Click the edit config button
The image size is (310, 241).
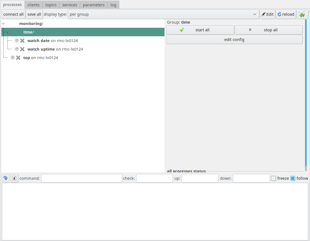point(234,40)
